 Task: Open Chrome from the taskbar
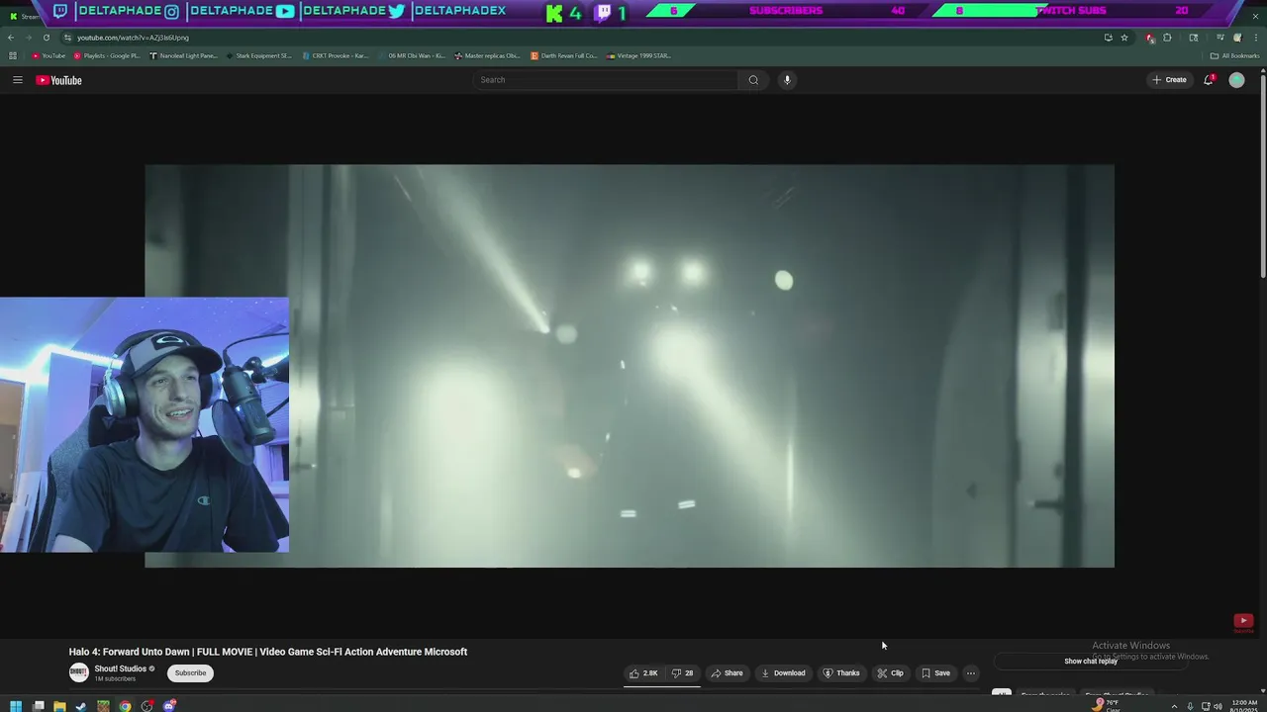(x=125, y=706)
